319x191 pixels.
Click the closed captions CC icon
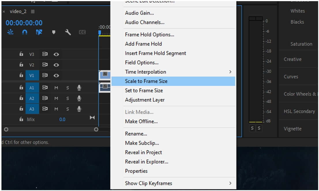pos(82,32)
